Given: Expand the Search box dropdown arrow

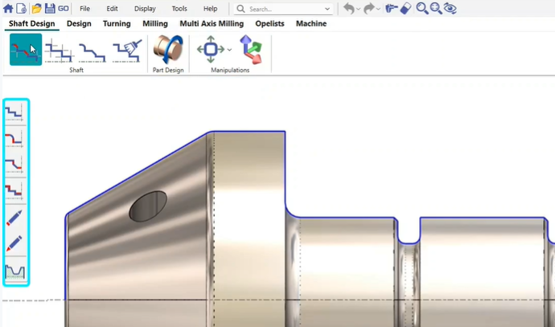Looking at the screenshot, I should pos(327,9).
